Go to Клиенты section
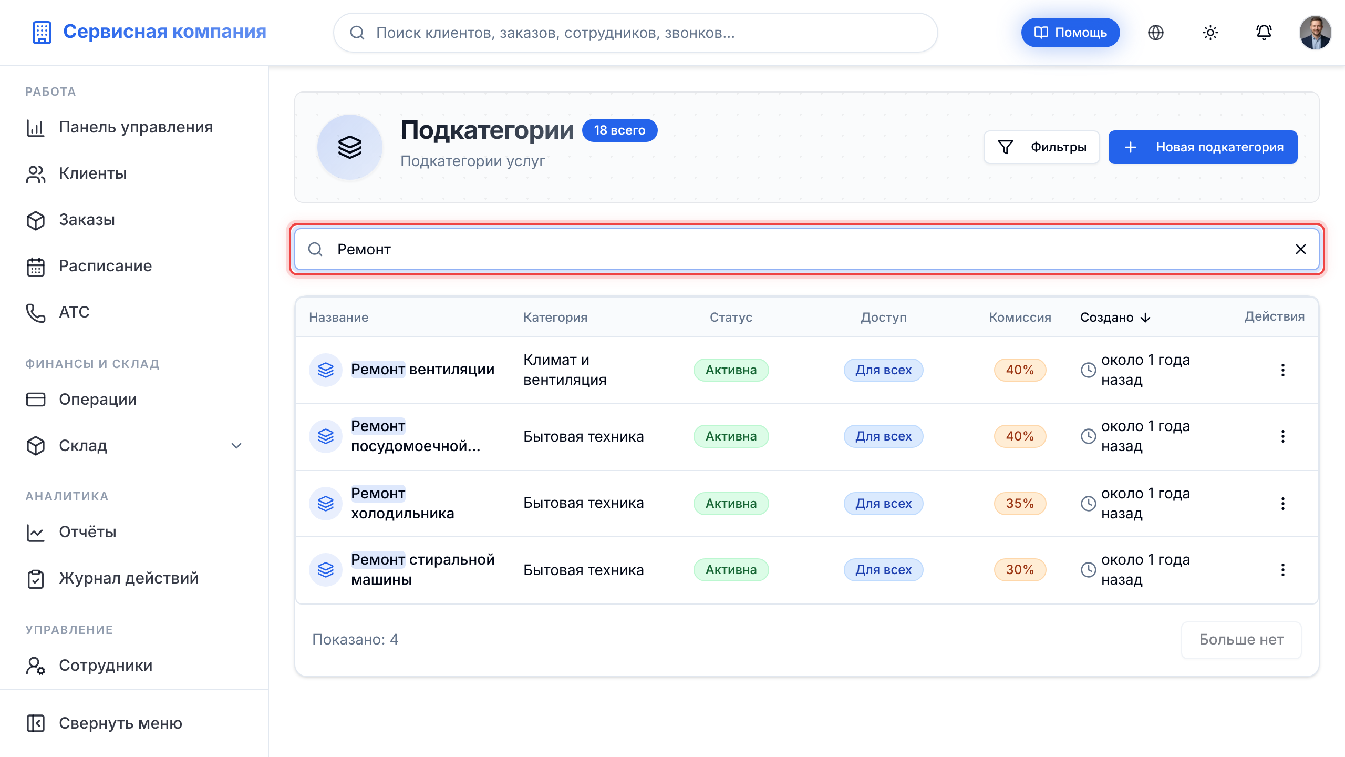This screenshot has height=757, width=1345. point(134,173)
